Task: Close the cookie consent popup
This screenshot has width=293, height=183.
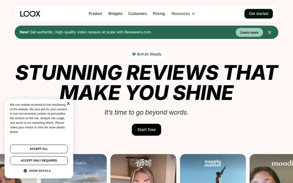Action: point(68,103)
